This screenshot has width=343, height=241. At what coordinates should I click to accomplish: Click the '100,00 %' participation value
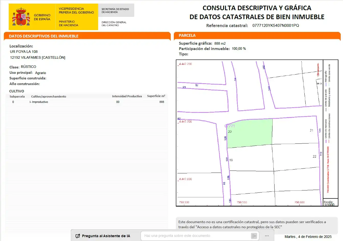tap(239, 49)
